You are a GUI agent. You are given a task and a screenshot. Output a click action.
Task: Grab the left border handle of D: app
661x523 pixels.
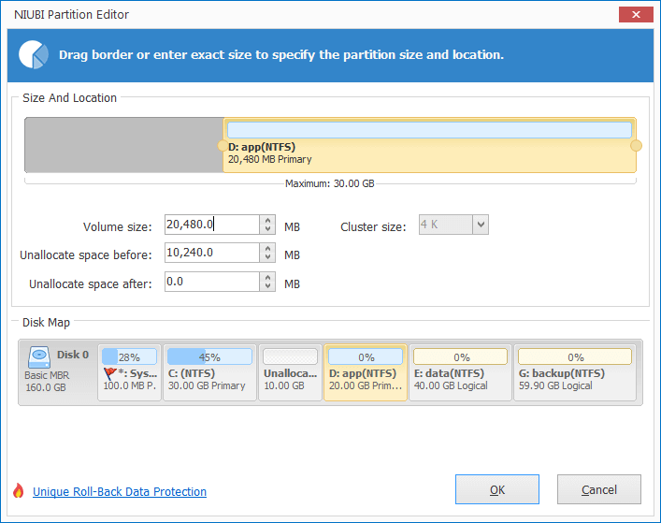[223, 146]
